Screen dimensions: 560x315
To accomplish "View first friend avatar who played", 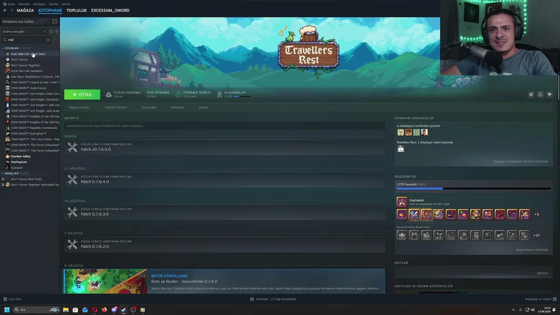I will coord(400,132).
